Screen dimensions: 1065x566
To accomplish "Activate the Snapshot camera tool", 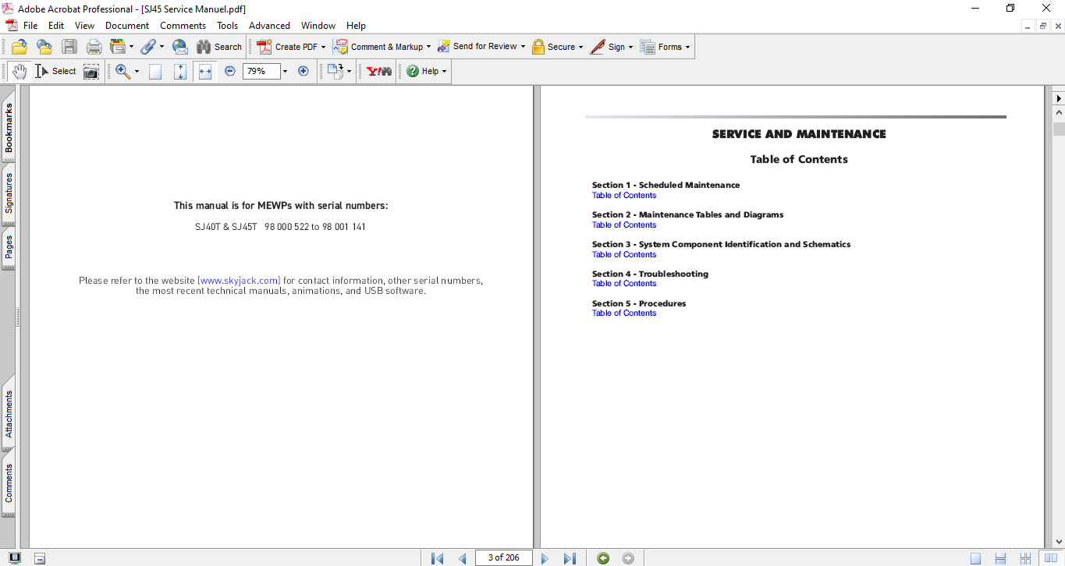I will (x=91, y=72).
